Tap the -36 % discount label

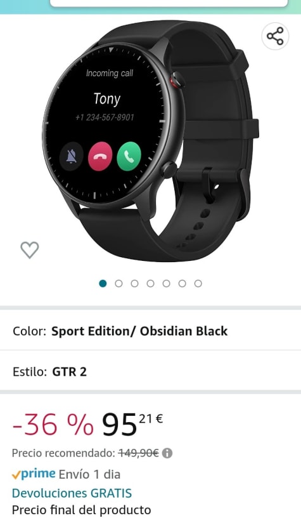pos(53,425)
